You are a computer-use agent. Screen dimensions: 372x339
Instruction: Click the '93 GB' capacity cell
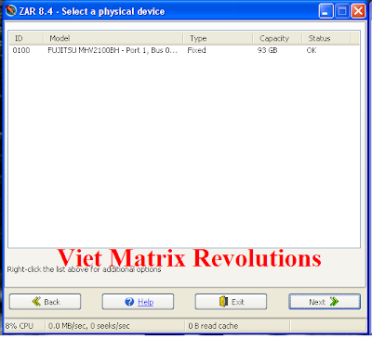pyautogui.click(x=267, y=50)
